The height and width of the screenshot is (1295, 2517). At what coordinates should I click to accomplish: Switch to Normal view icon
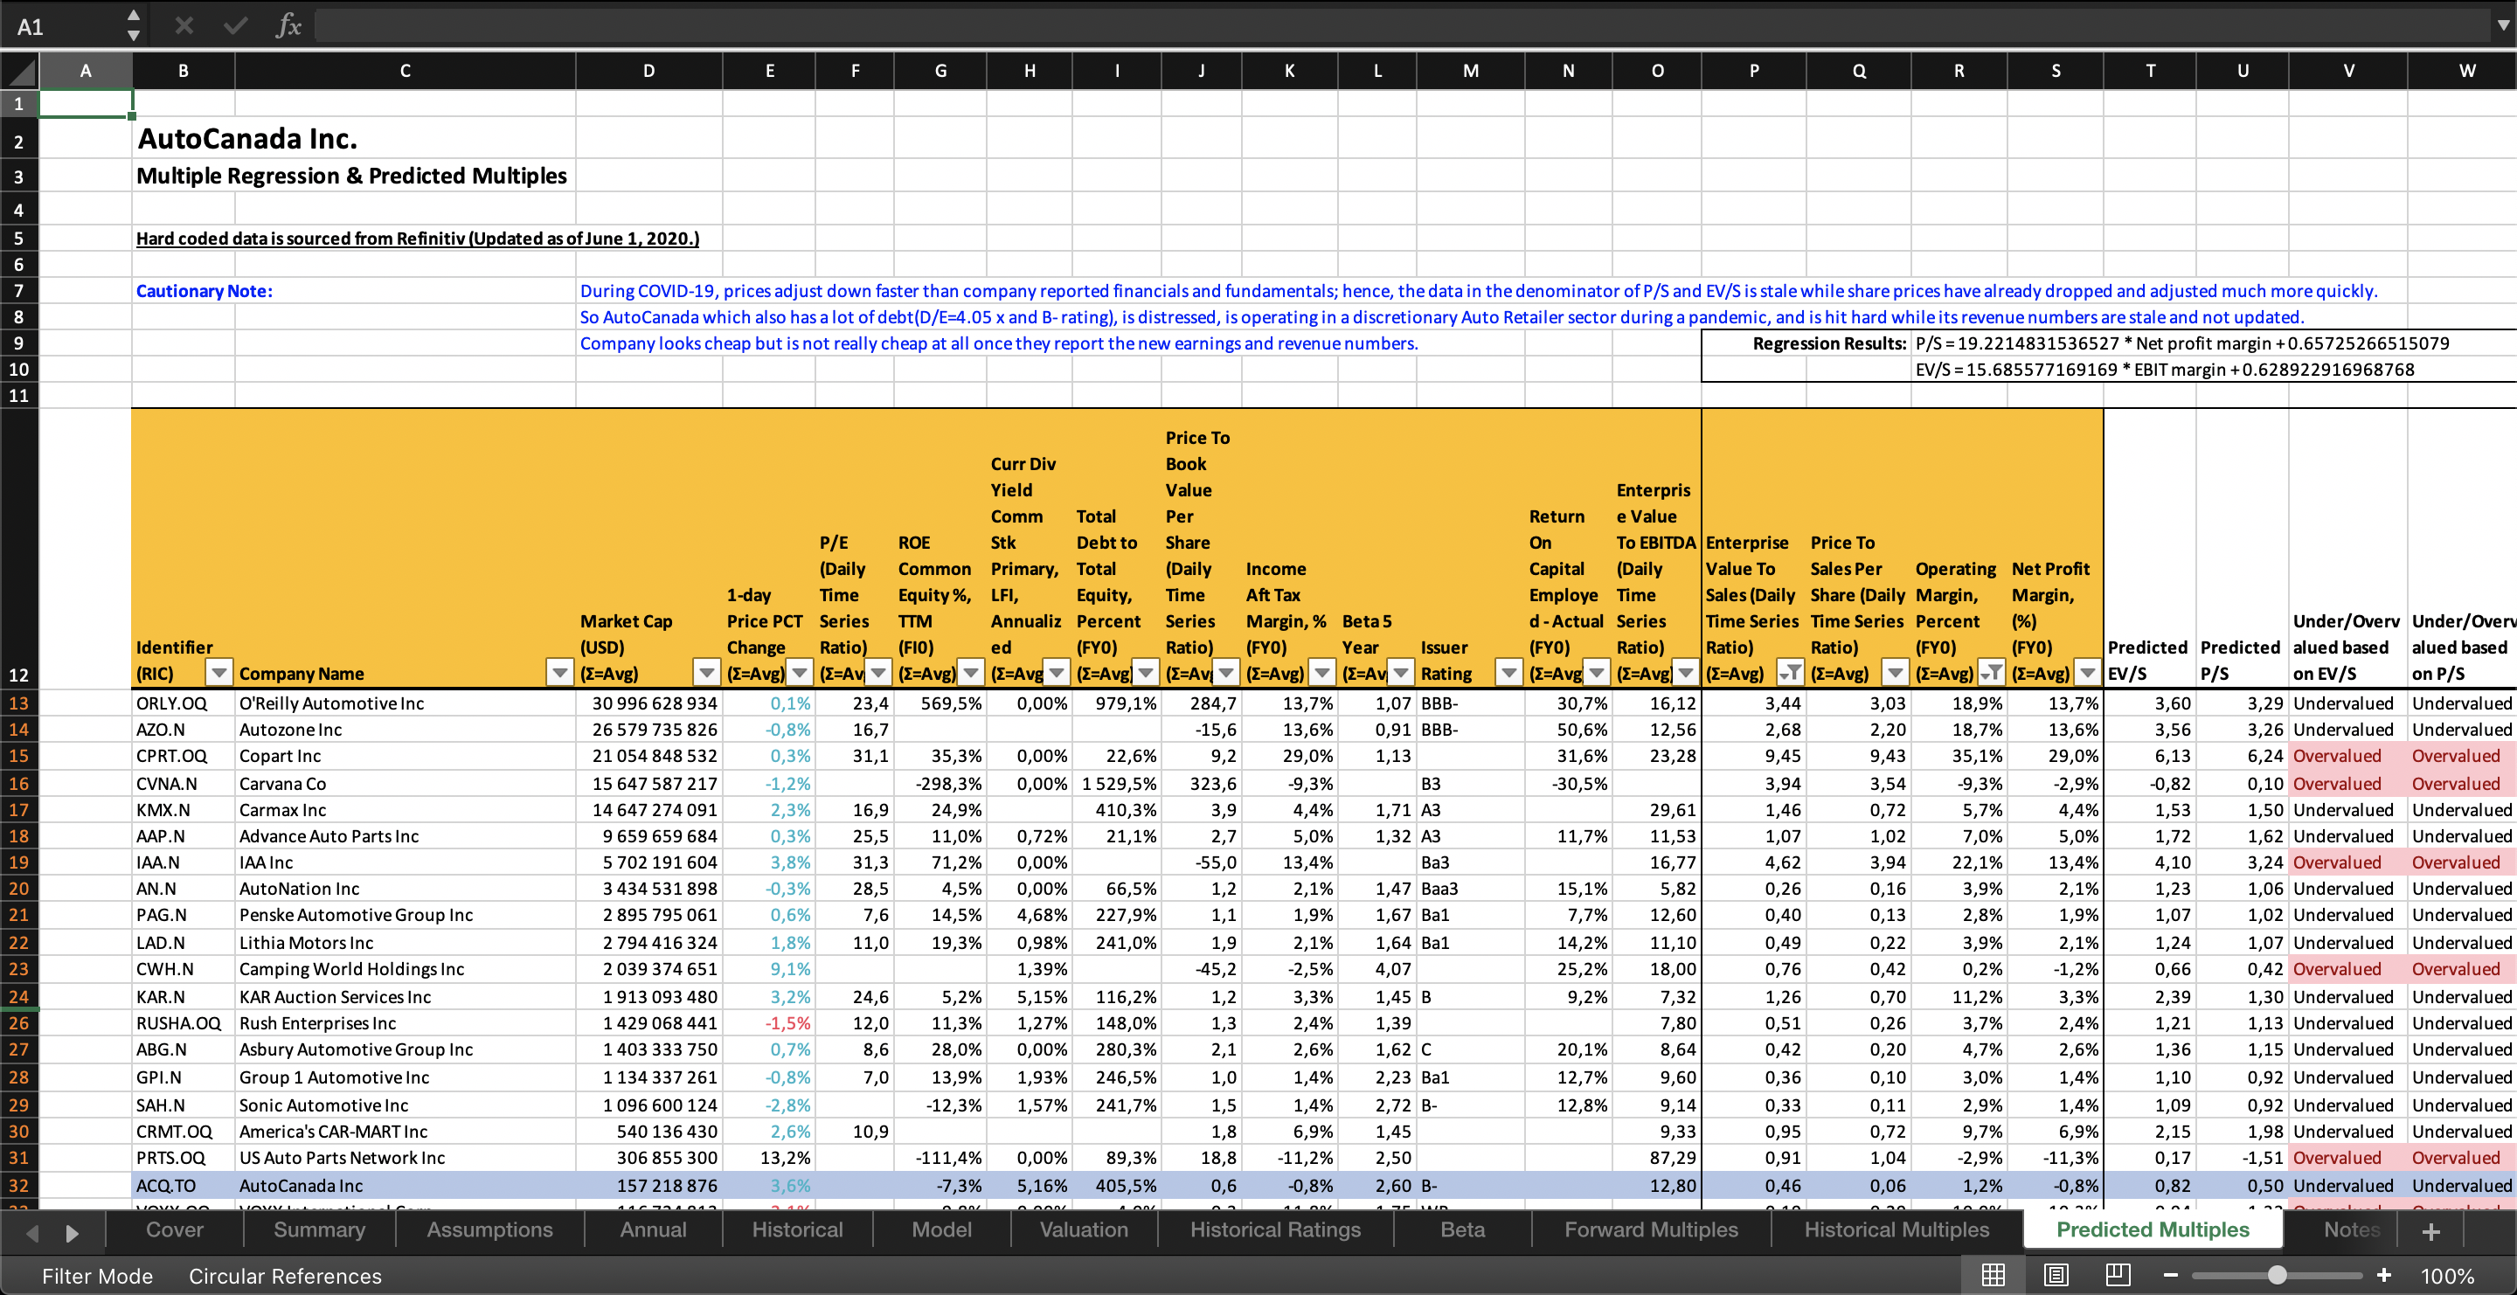[1993, 1276]
